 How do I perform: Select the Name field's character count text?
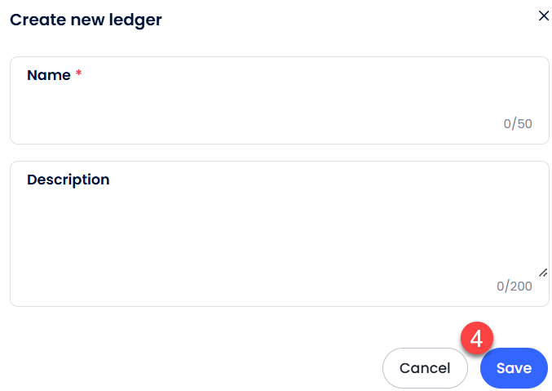coord(518,124)
